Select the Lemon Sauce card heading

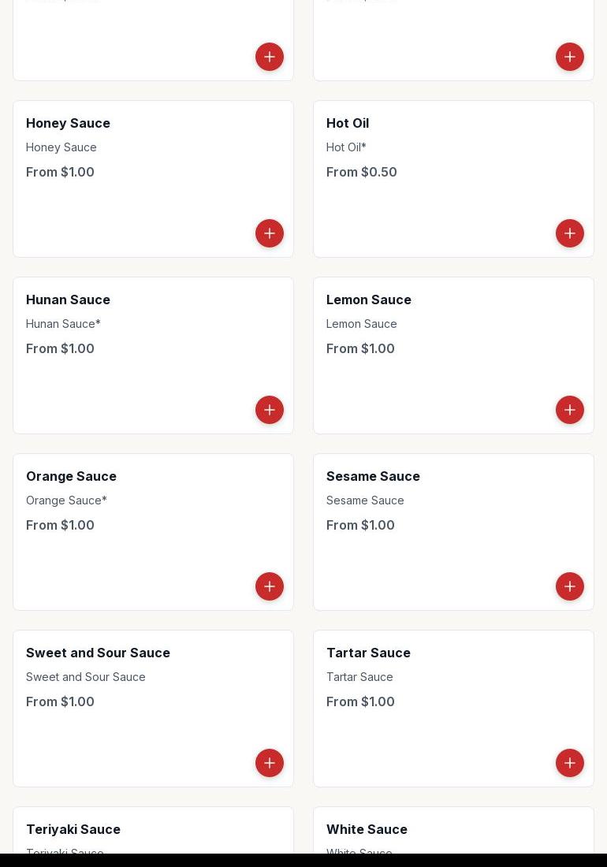(x=369, y=300)
